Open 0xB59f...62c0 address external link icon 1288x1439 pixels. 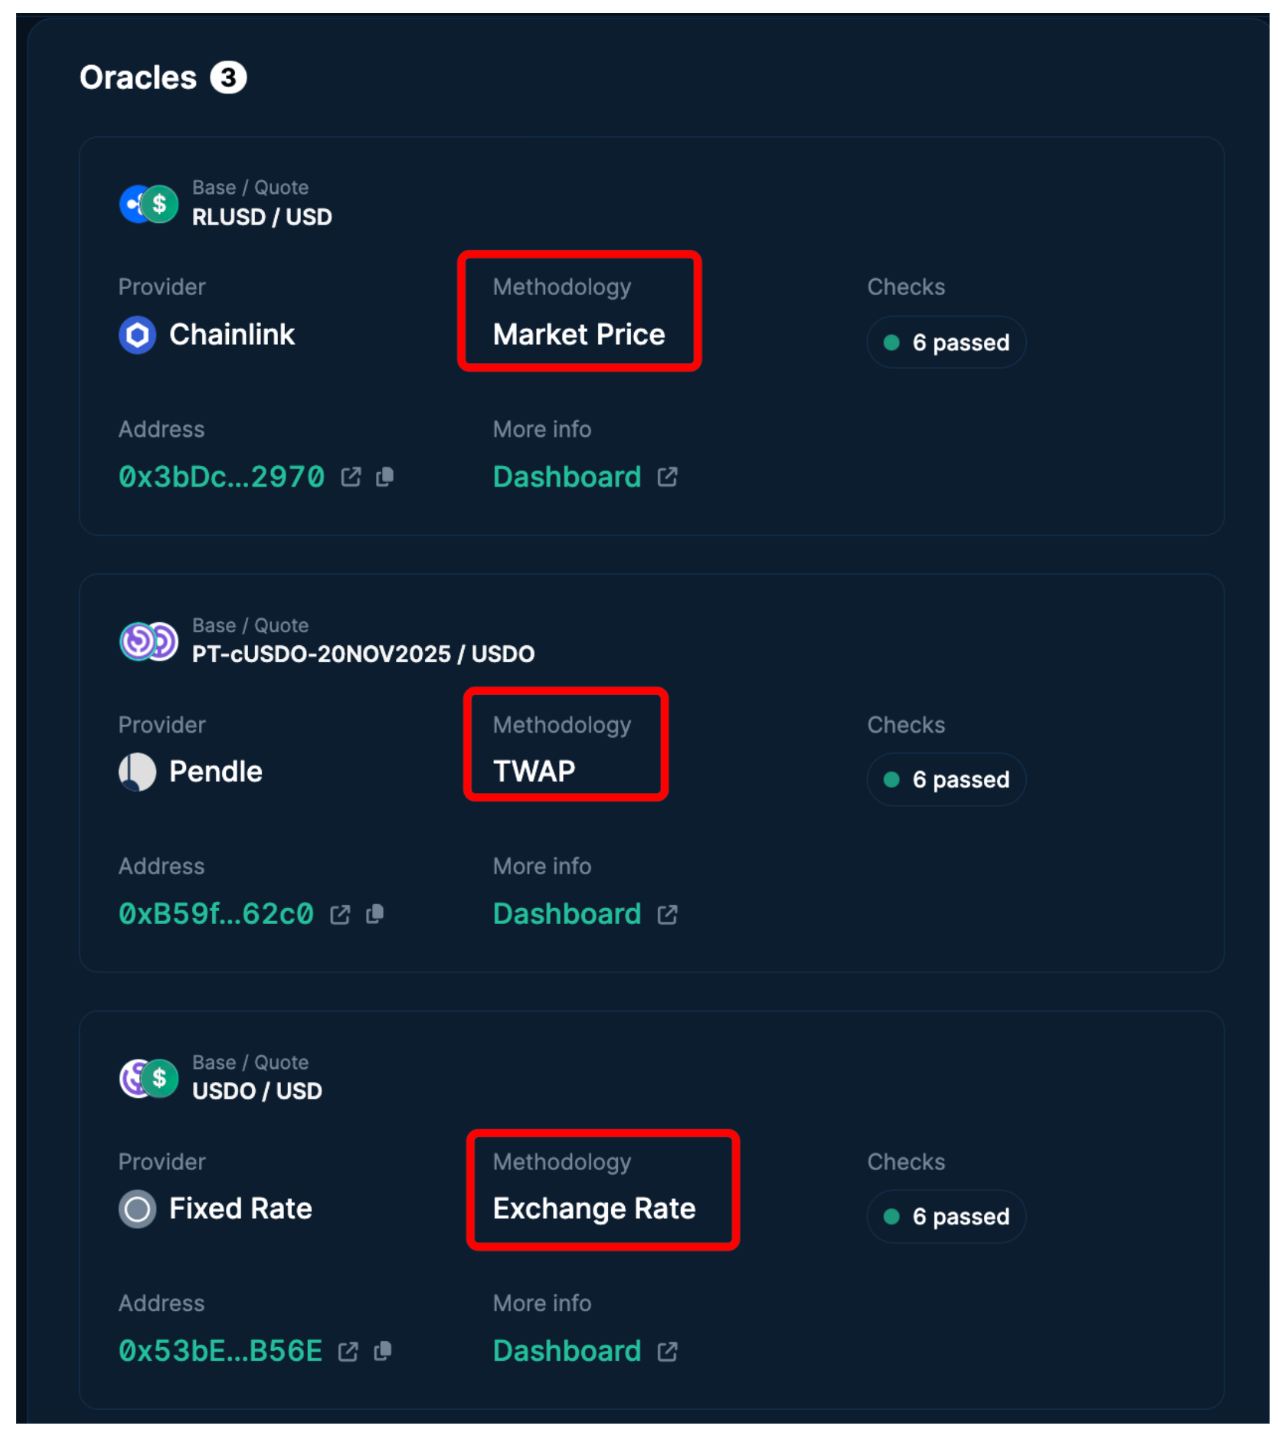[340, 914]
